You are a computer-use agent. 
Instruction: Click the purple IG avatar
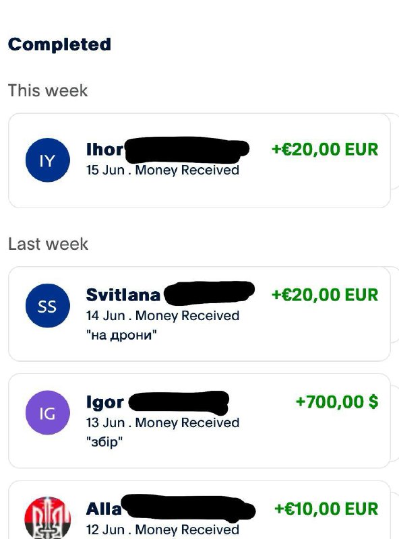47,412
